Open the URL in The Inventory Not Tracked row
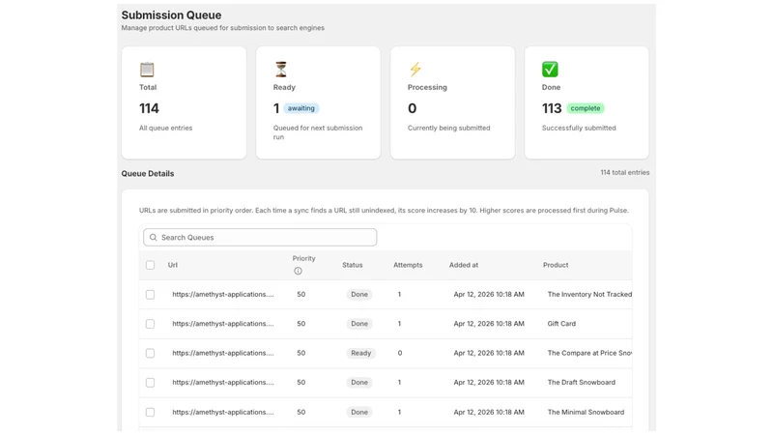 pos(223,294)
